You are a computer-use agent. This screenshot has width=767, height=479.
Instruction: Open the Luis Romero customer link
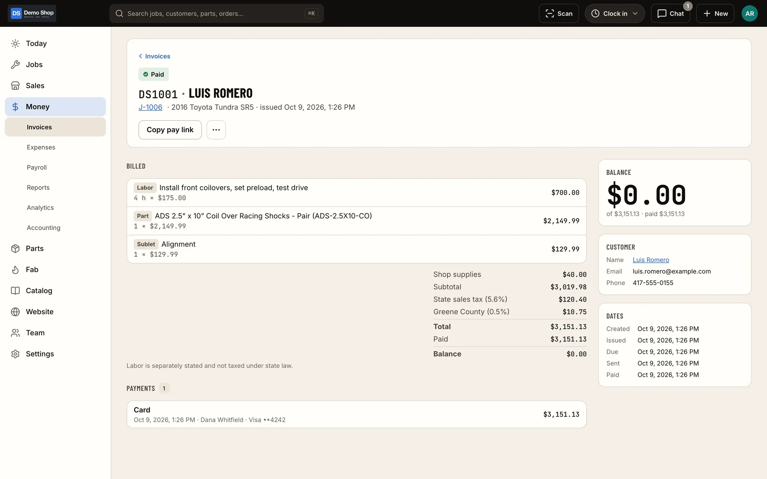coord(651,260)
